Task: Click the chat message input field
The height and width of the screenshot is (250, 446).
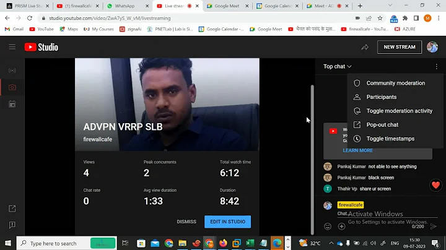Action: [387, 213]
